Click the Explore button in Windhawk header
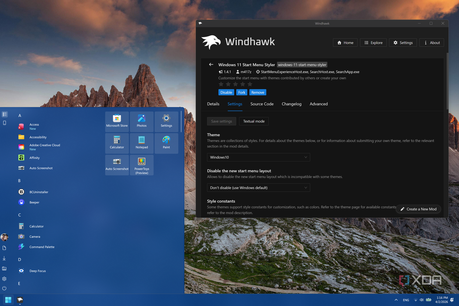The image size is (459, 306). (373, 43)
